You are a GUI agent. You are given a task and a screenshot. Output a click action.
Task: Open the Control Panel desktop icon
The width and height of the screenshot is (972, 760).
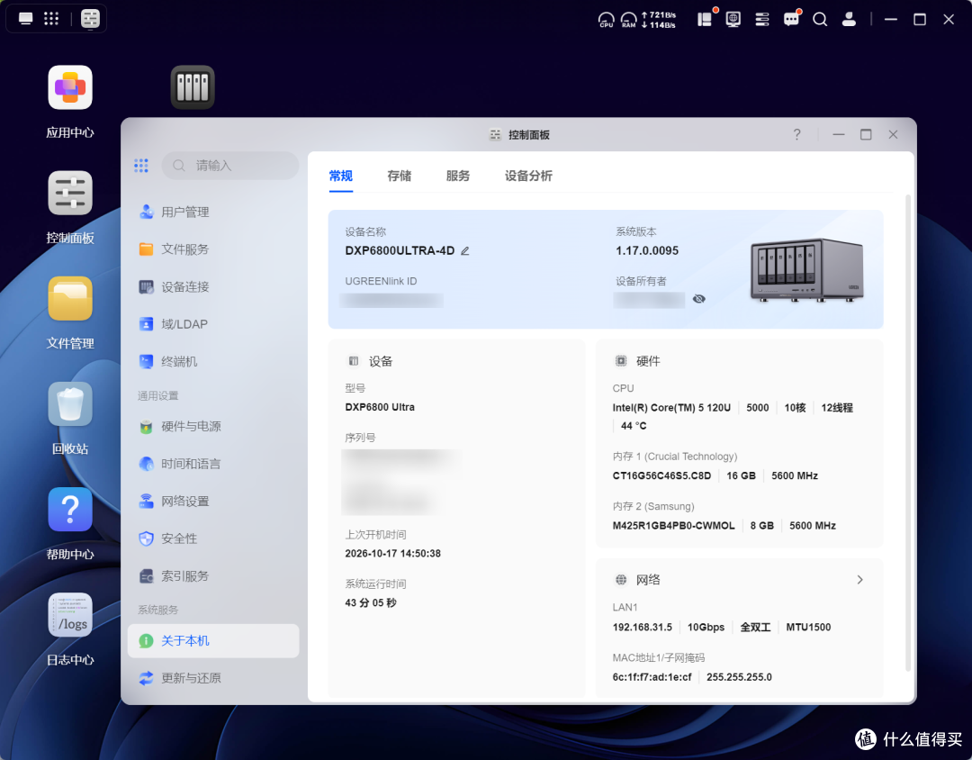(x=70, y=194)
